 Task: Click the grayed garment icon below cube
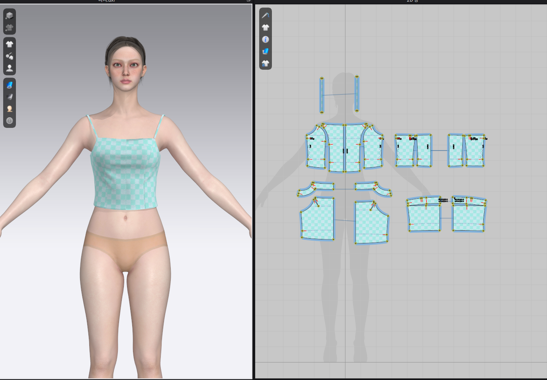(x=10, y=27)
